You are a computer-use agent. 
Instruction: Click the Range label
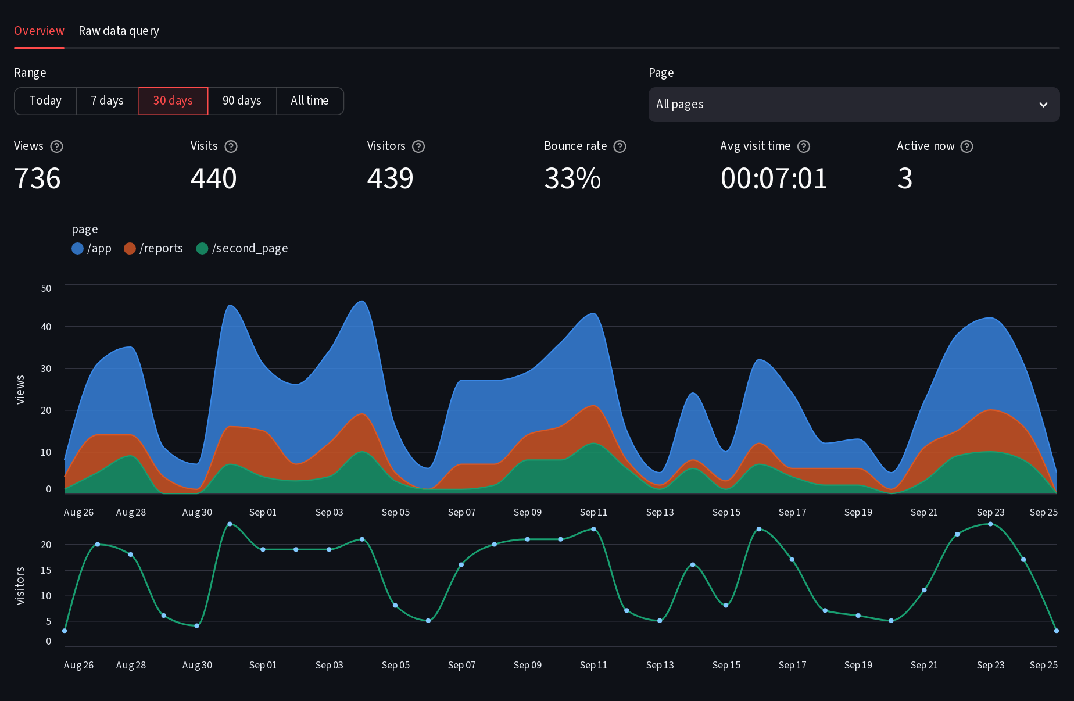(x=30, y=73)
